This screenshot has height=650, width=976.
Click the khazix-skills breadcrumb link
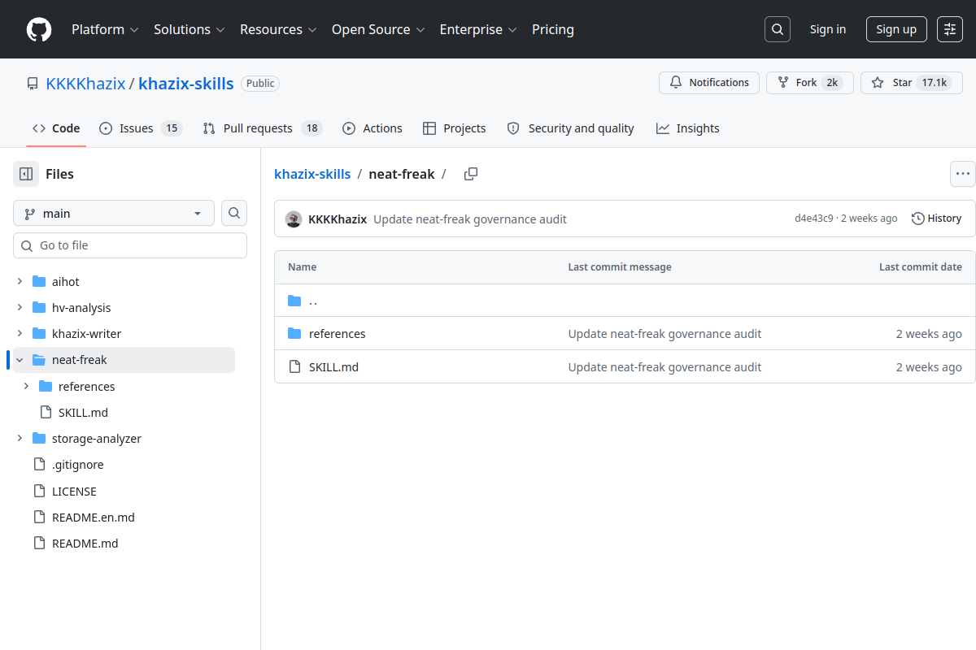point(312,174)
